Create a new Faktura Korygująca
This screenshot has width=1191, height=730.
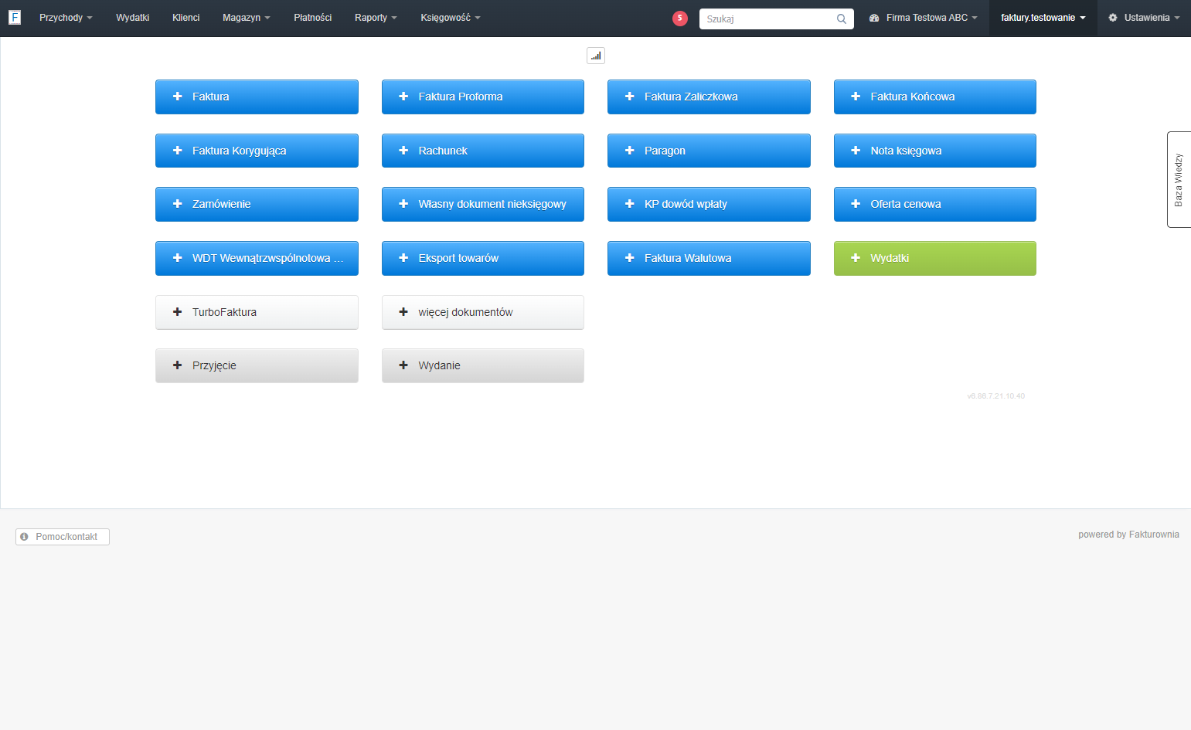click(x=257, y=151)
